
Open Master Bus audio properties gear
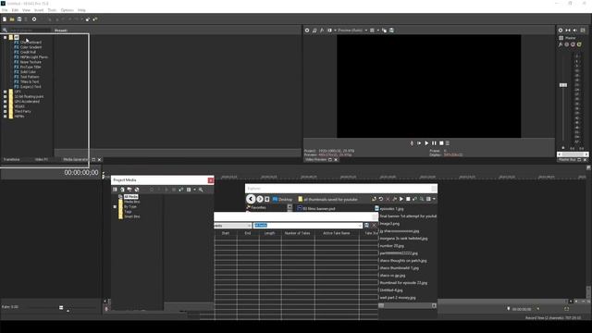coord(561,31)
